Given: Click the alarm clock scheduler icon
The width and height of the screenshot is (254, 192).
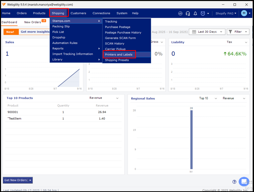Looking at the screenshot, I should tap(203, 13).
